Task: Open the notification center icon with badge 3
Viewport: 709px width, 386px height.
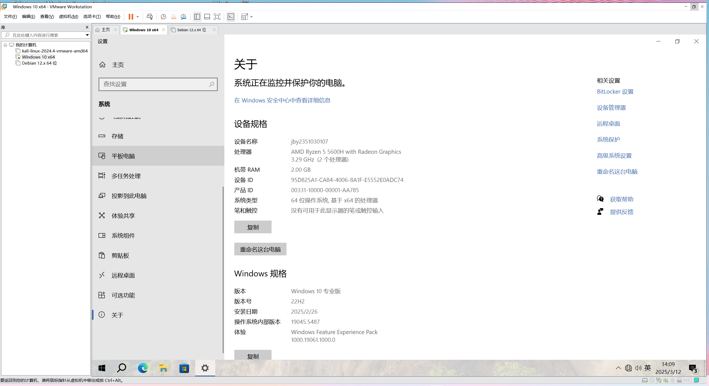Action: 694,369
